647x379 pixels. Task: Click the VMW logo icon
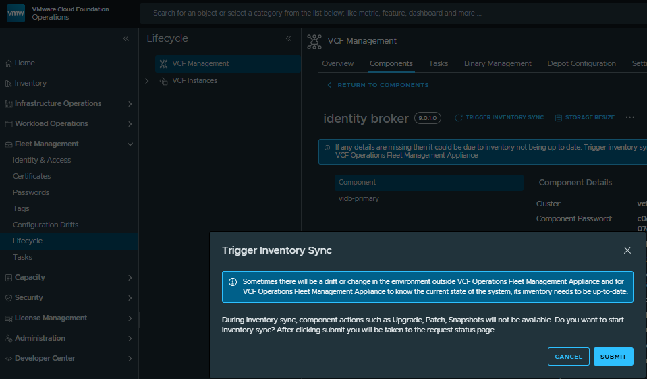(x=16, y=13)
